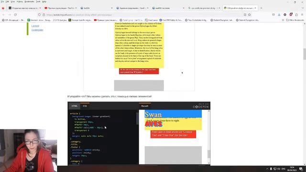Click the page vertical scrollbar thumb
Viewport: 306px width, 172px height.
305,54
